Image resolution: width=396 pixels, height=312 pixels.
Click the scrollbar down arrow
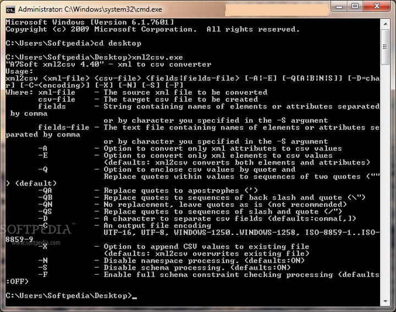(385, 301)
